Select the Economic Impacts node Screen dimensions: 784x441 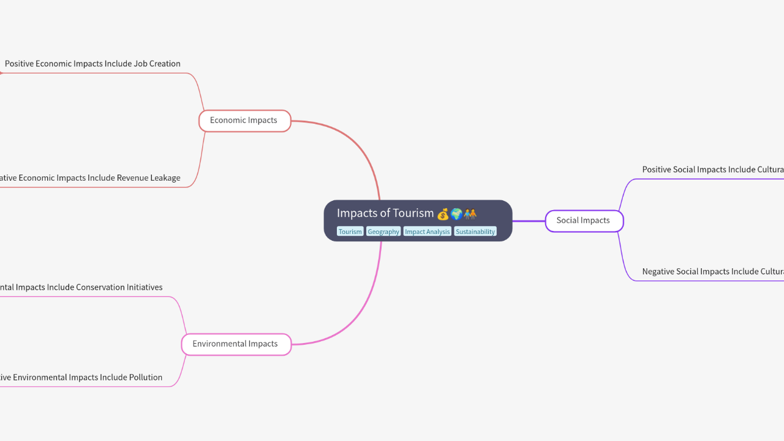244,121
